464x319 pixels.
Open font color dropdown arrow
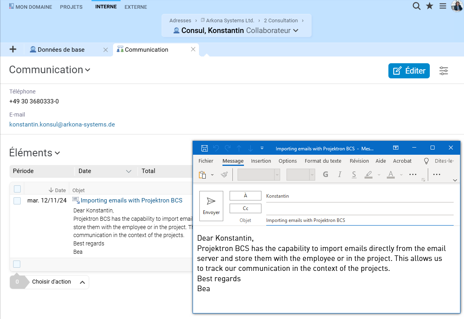tap(401, 175)
